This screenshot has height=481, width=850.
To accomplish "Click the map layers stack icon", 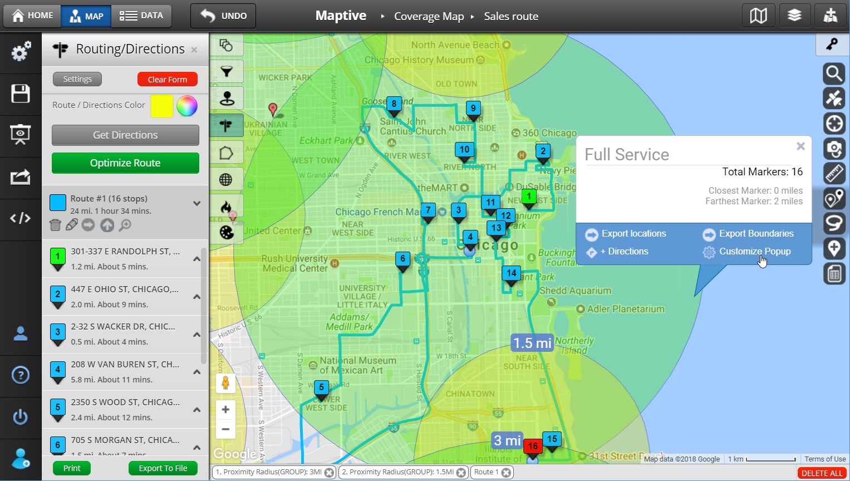I will pyautogui.click(x=794, y=16).
